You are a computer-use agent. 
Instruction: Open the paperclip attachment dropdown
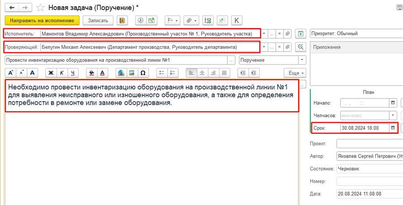191,21
